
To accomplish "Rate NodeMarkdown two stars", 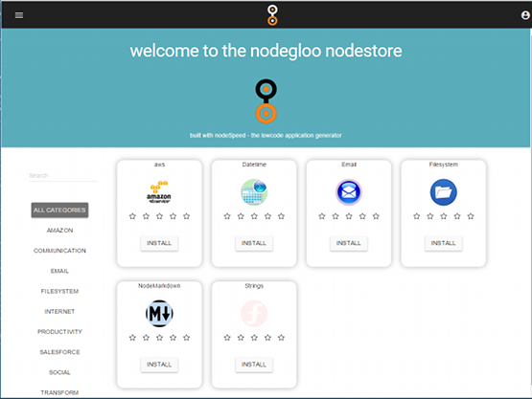I will tap(146, 338).
